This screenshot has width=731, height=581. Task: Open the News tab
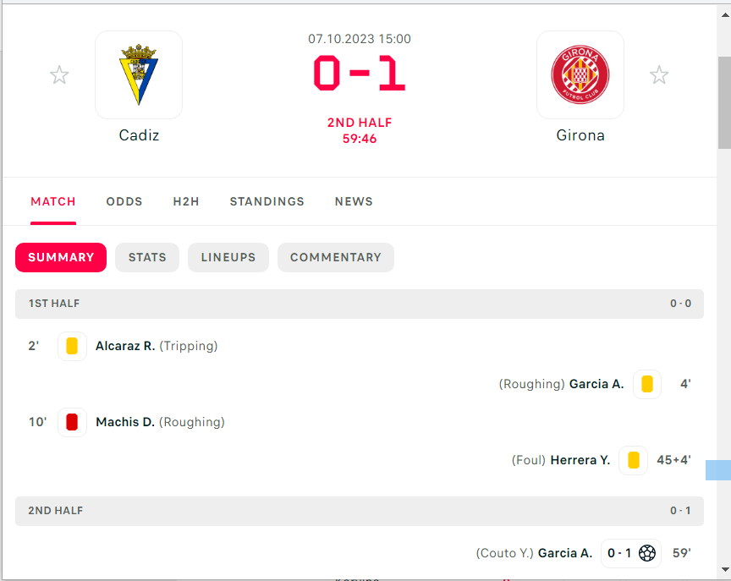click(354, 201)
